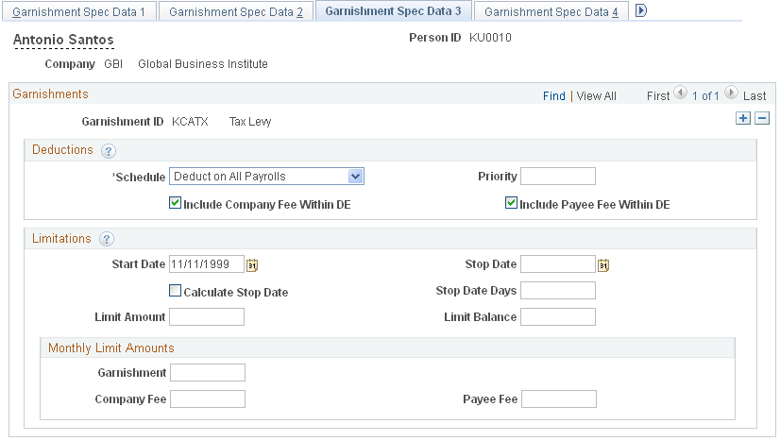Click the Stop Date Days field
The image size is (780, 441).
(x=558, y=291)
